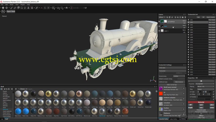Remove the Materi... filter tag
The height and width of the screenshot is (122, 216).
point(26,89)
